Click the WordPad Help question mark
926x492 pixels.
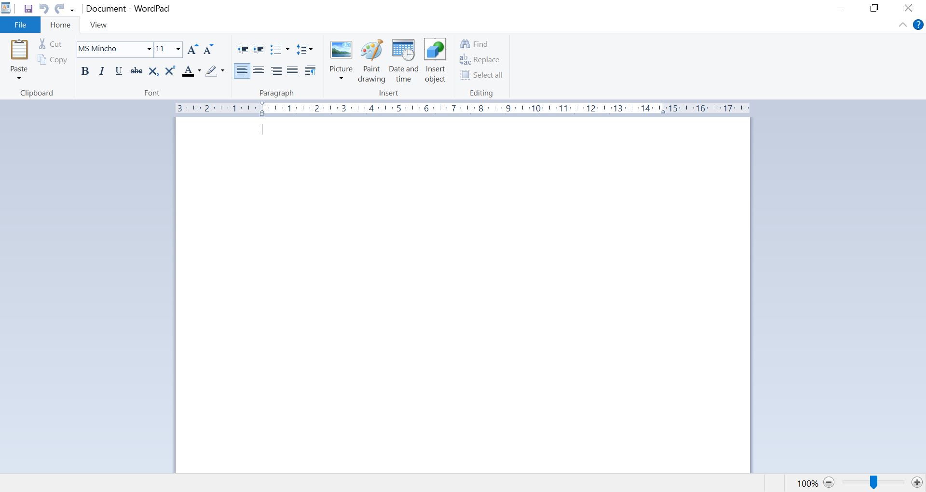[918, 25]
